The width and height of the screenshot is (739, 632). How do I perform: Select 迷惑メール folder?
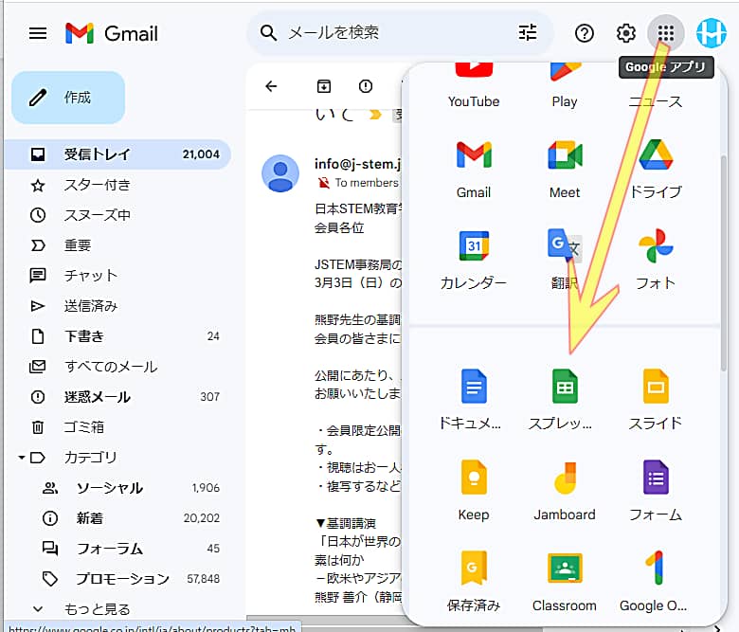[117, 397]
